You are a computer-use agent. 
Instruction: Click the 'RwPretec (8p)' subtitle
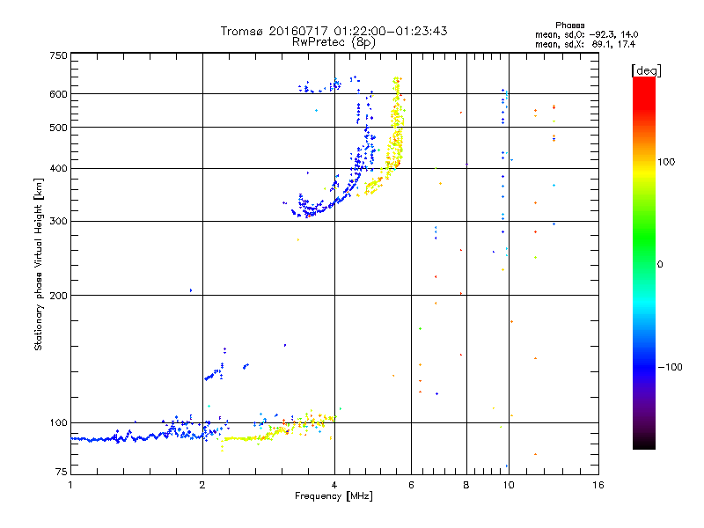point(334,42)
